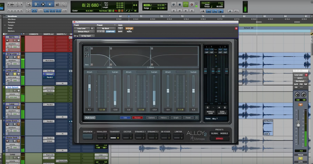313x164 pixels.
Task: Open the iZotope Alloy 2 plug-in selector
Action: [x=84, y=32]
